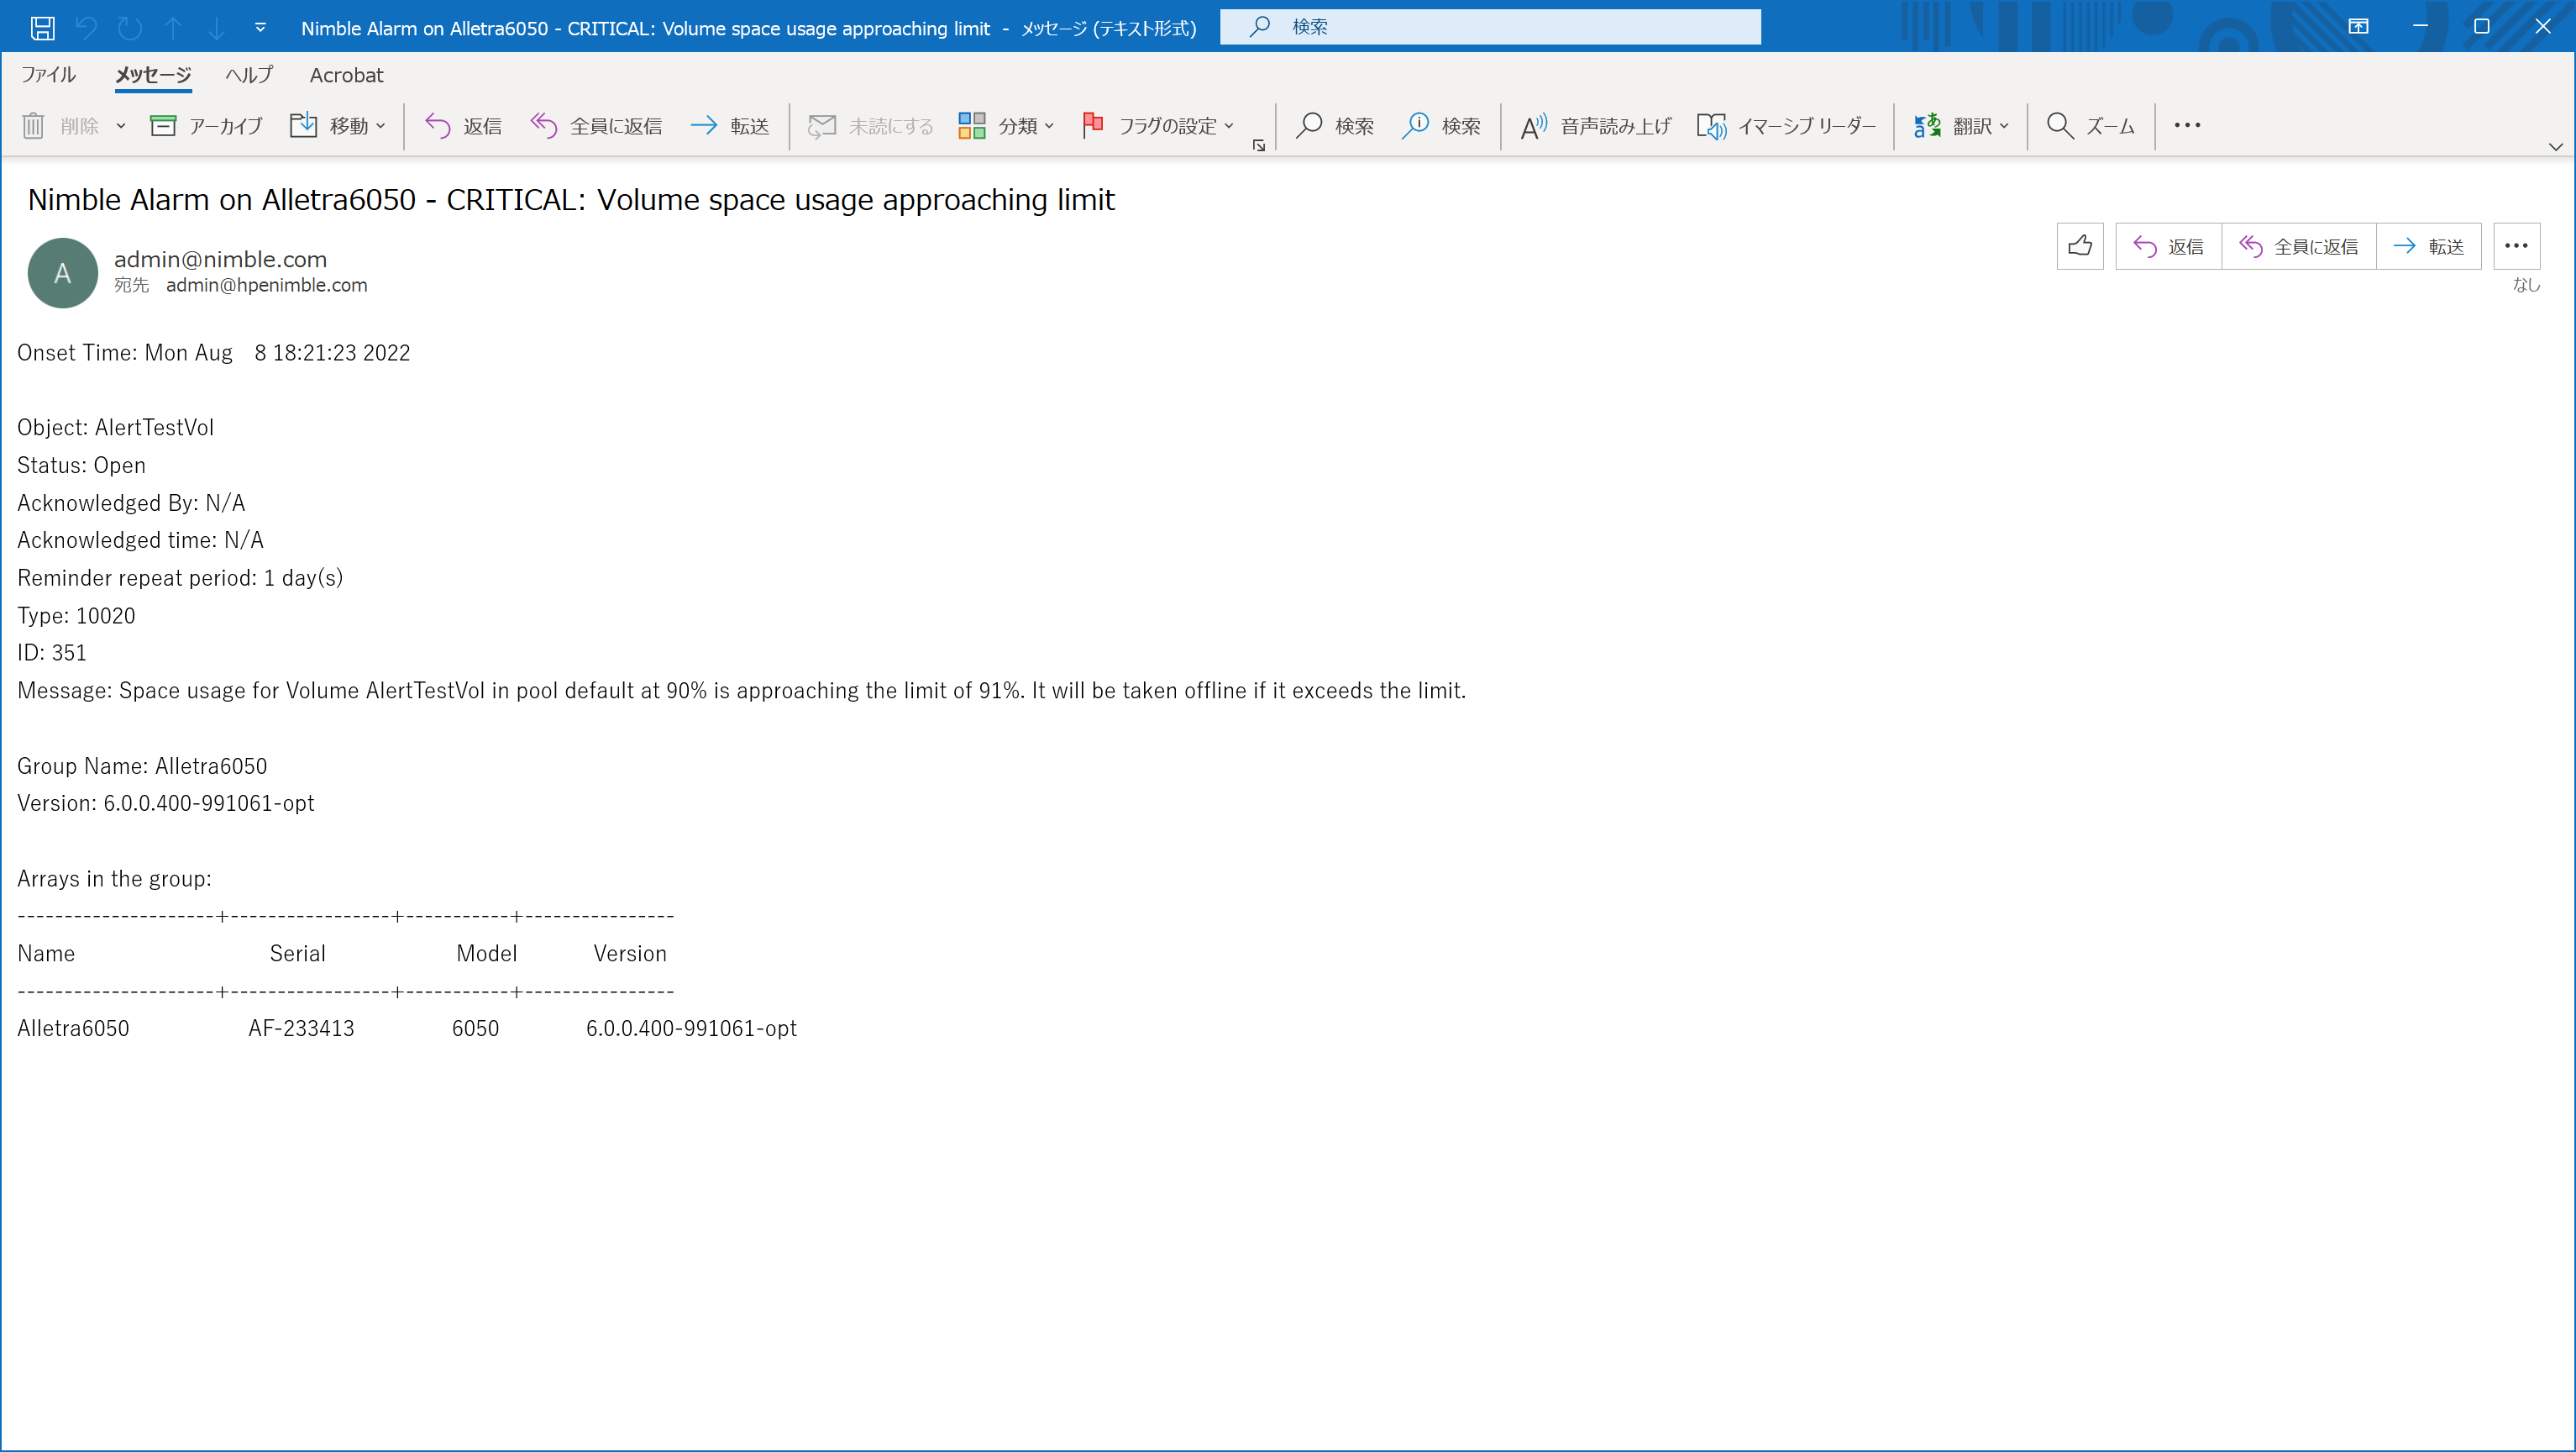Click serial 'AF-233413' in table

pos(301,1028)
